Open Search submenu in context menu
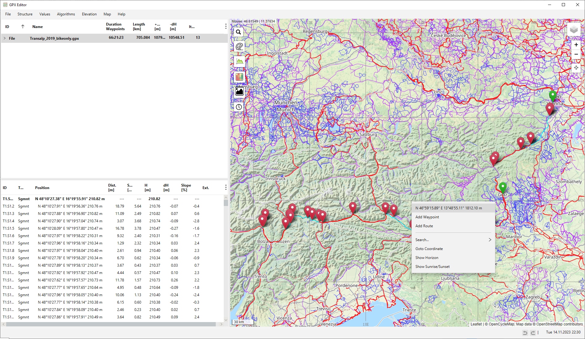The width and height of the screenshot is (585, 339). (x=453, y=240)
